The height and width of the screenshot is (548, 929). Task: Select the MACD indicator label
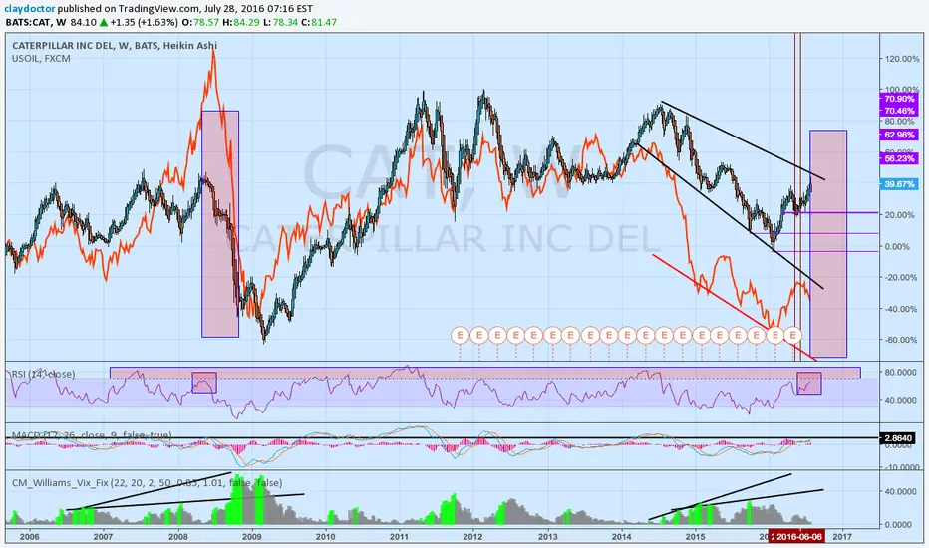point(92,435)
